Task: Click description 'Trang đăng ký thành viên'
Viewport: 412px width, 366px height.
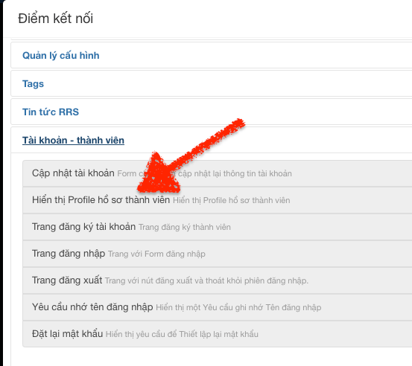Action: (185, 227)
